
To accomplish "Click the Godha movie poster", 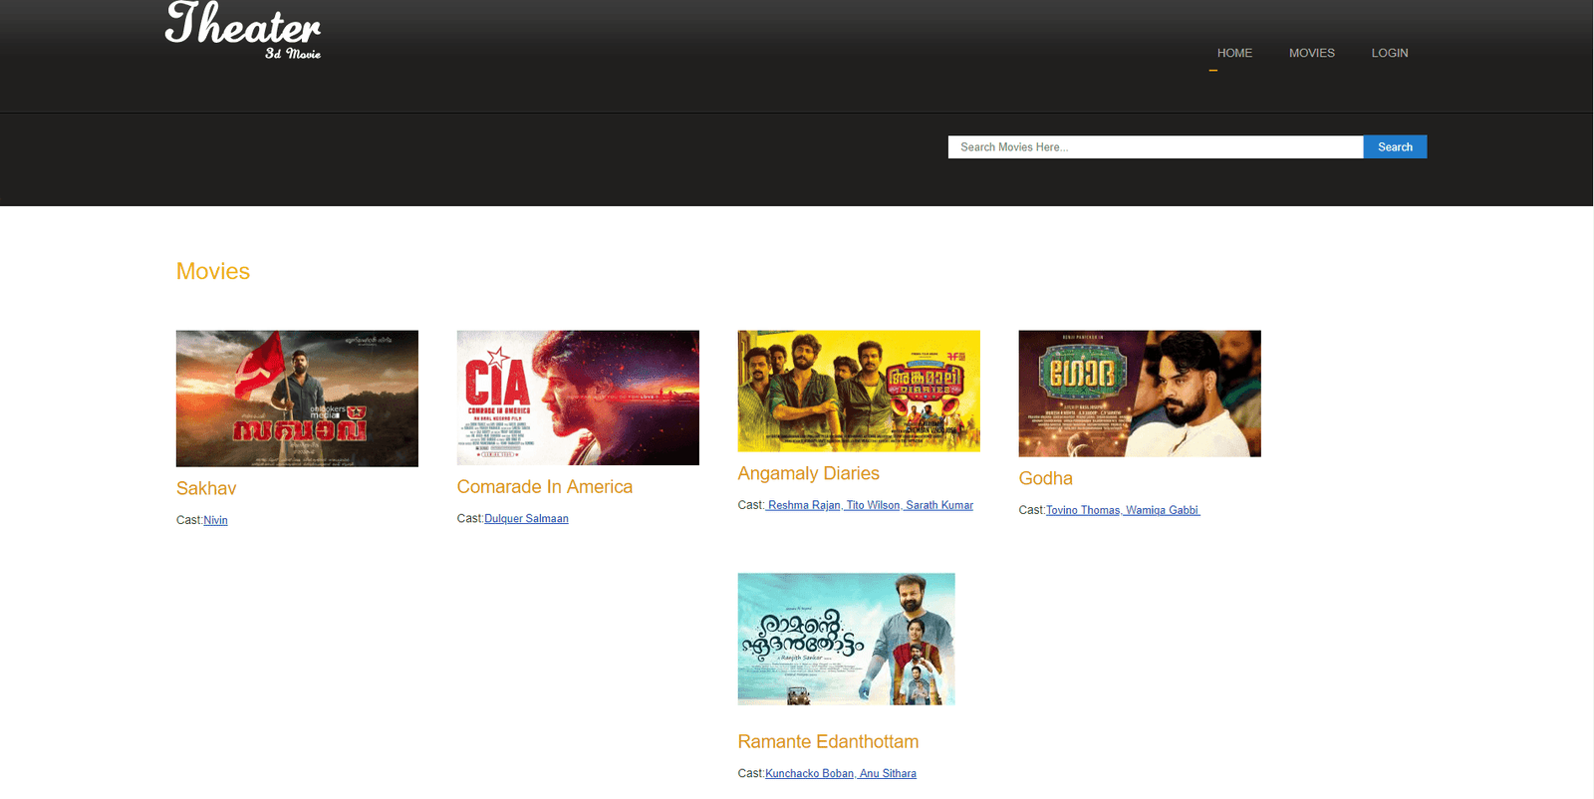I will point(1140,394).
